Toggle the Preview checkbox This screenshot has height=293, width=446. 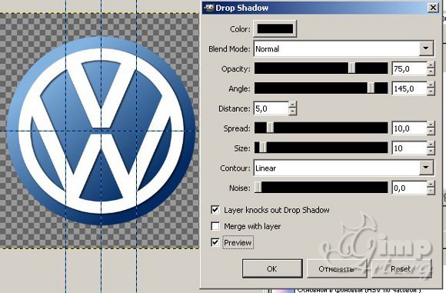pos(215,243)
